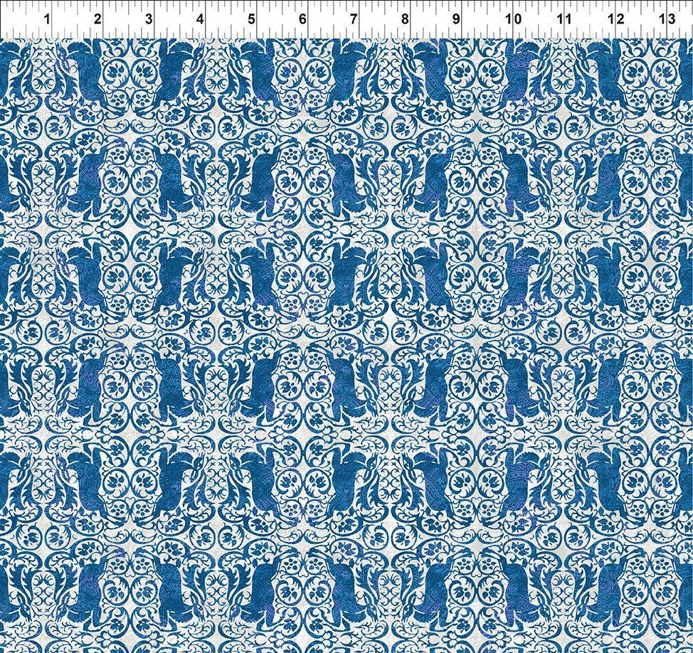Click the number 6 on the ruler
The image size is (693, 653).
[x=302, y=19]
